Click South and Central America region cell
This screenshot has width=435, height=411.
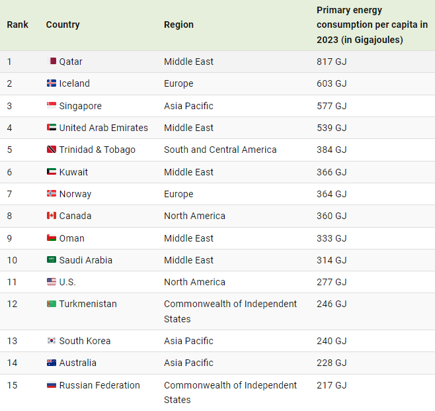click(x=220, y=150)
